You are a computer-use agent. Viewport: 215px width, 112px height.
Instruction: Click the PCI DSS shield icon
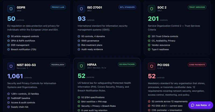pyautogui.click(x=152, y=66)
